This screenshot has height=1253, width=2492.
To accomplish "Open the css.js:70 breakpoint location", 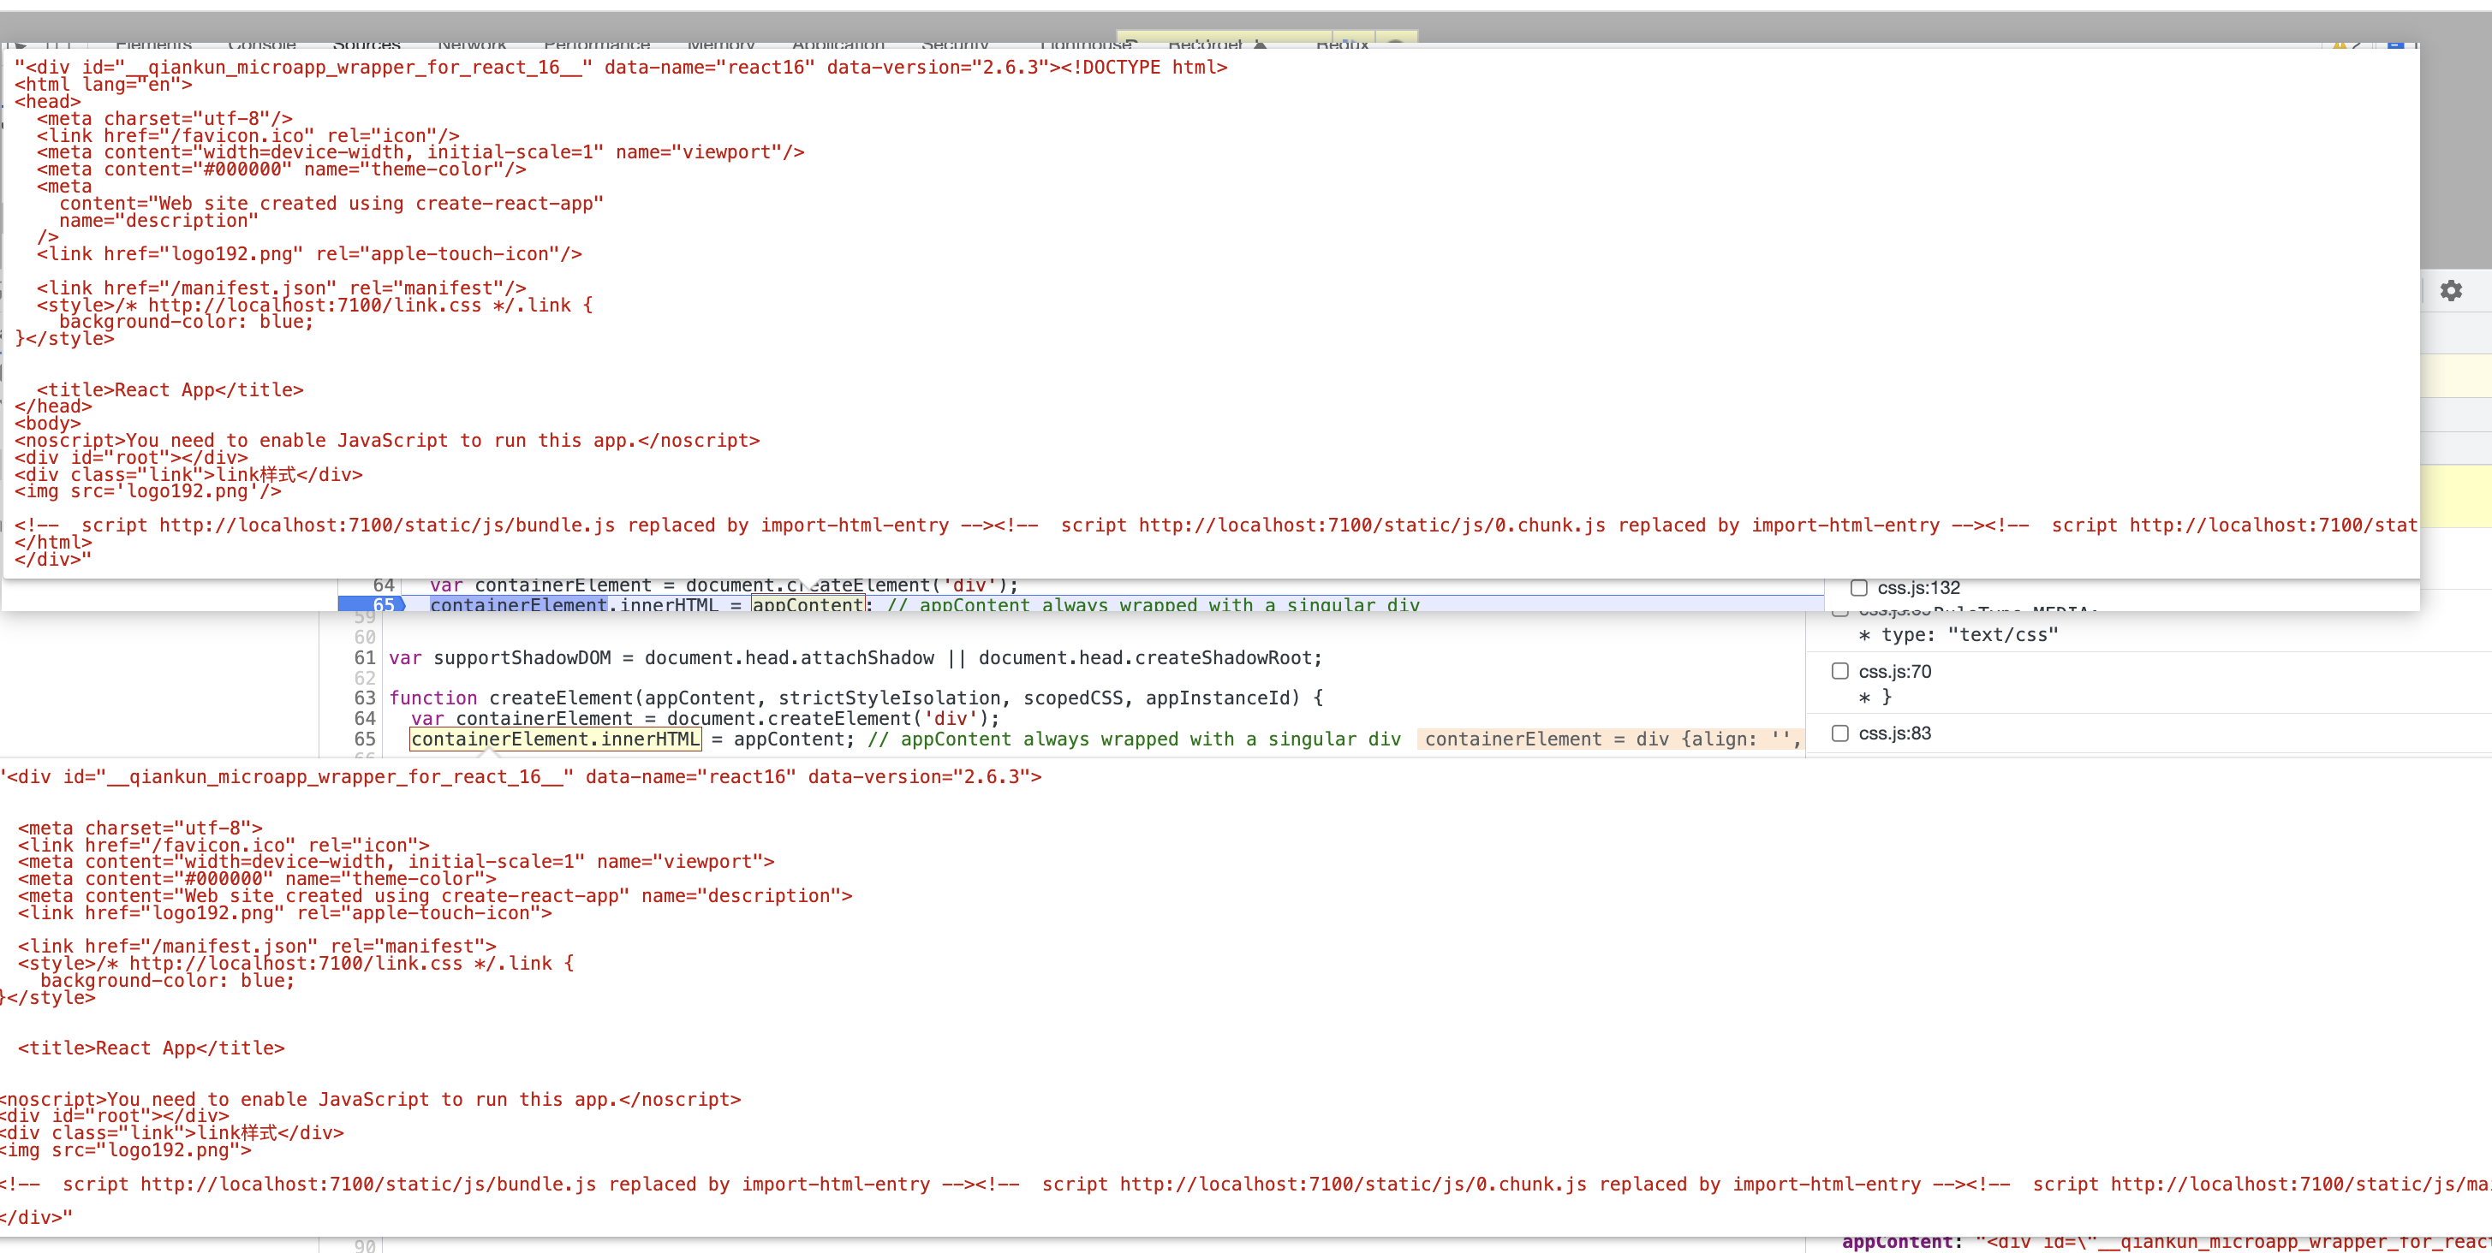I will (x=1894, y=671).
